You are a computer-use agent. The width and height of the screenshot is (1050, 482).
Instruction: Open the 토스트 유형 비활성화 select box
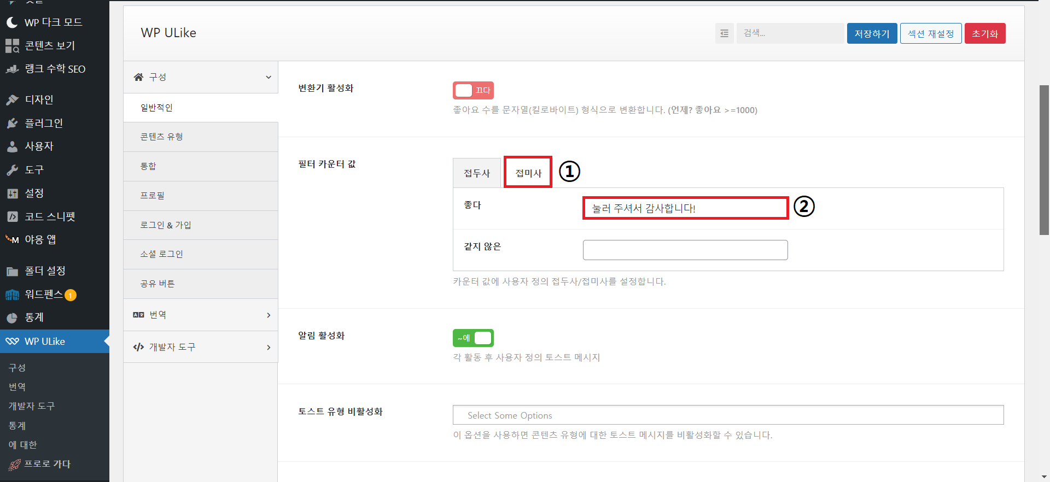728,415
